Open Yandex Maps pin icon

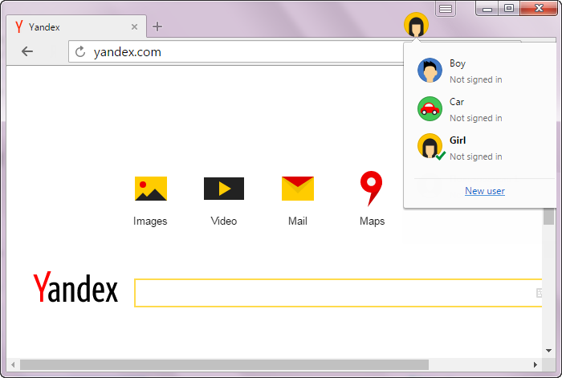(371, 188)
